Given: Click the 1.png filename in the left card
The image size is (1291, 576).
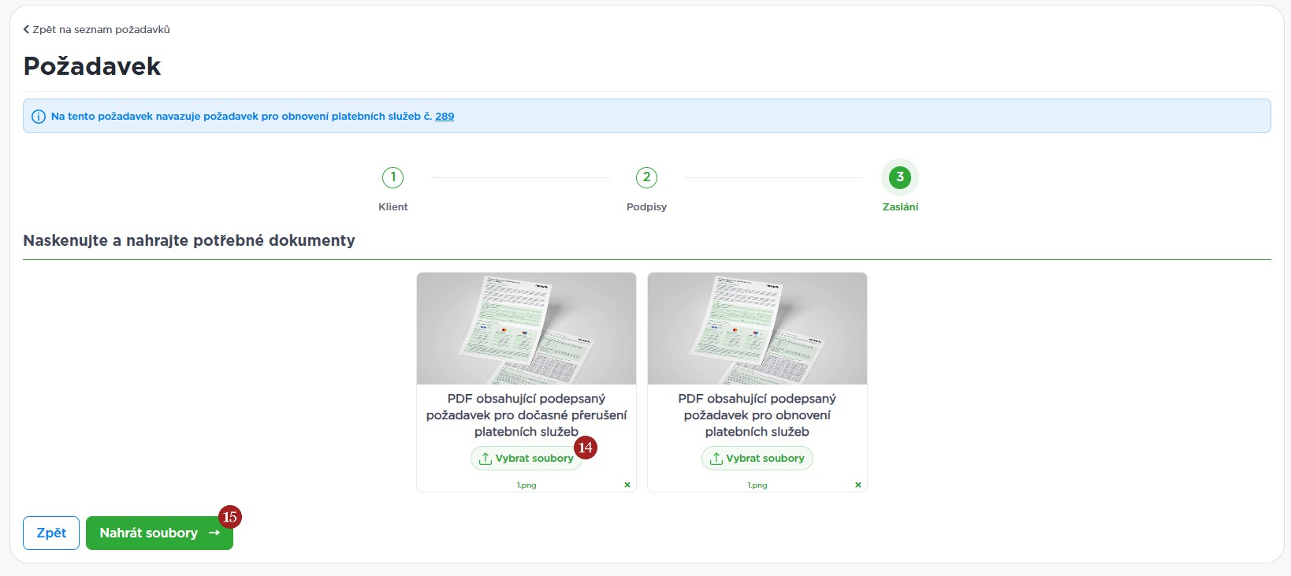Looking at the screenshot, I should [526, 485].
